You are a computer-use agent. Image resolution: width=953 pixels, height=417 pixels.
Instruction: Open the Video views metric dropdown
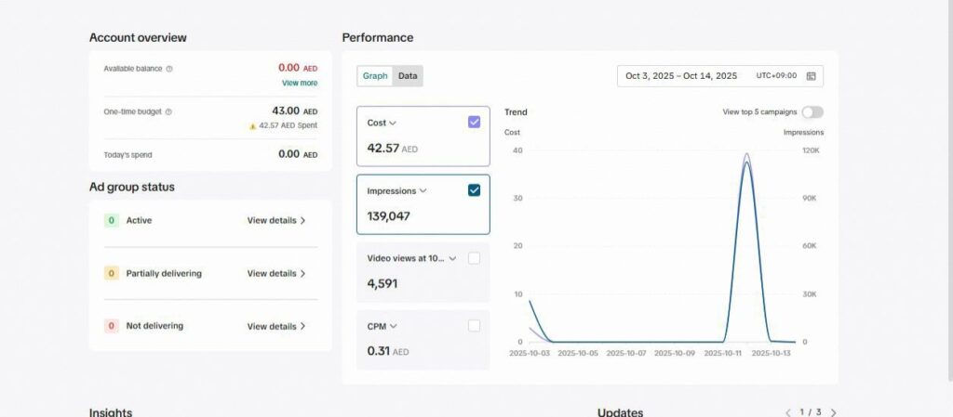click(x=452, y=259)
